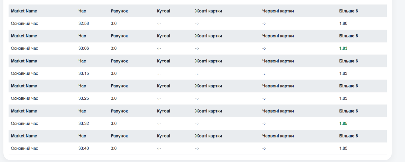Select the 1.83 odds in the 33:15 row
Image resolution: width=405 pixels, height=162 pixels.
coord(343,73)
